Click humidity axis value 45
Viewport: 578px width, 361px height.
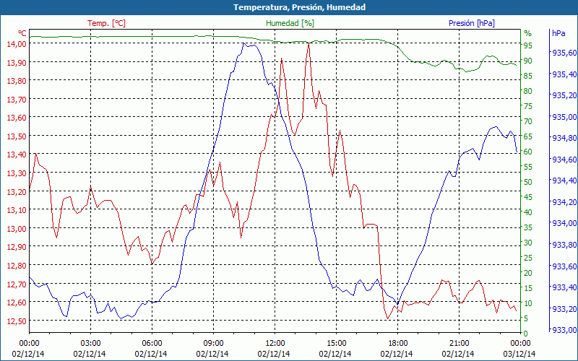click(x=528, y=197)
